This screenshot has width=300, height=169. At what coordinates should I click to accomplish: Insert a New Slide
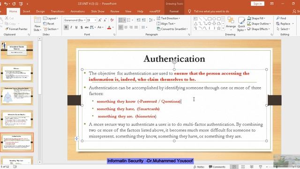pos(37,24)
